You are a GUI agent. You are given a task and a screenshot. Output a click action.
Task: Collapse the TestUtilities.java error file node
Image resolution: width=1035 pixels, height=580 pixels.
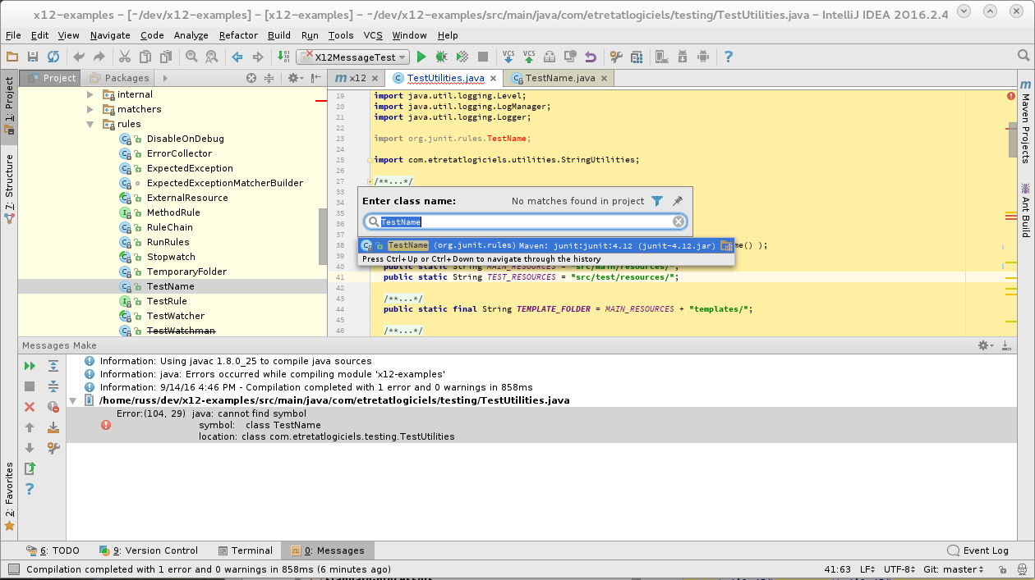(x=74, y=400)
